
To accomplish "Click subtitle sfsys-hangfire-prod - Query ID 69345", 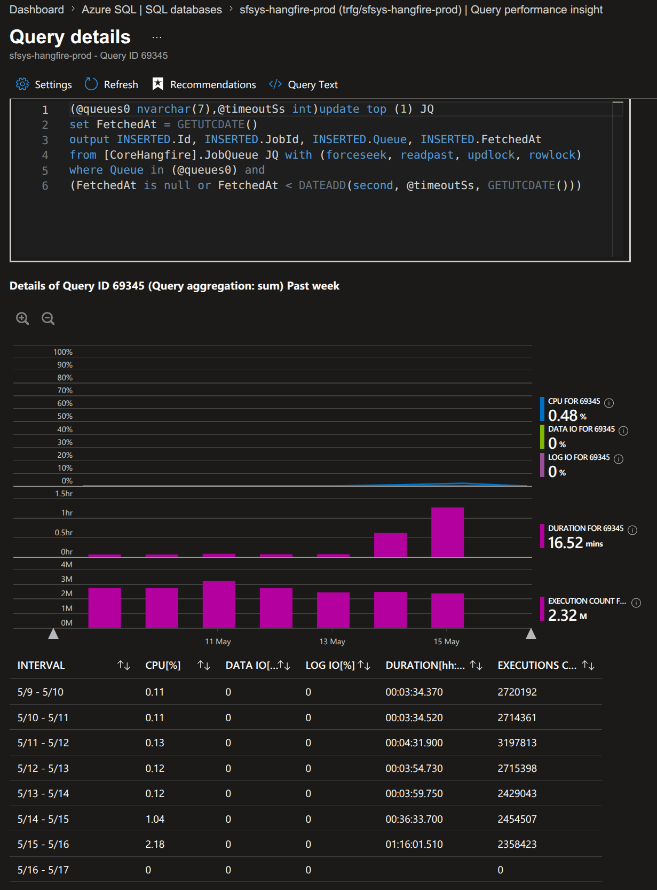I will point(89,56).
